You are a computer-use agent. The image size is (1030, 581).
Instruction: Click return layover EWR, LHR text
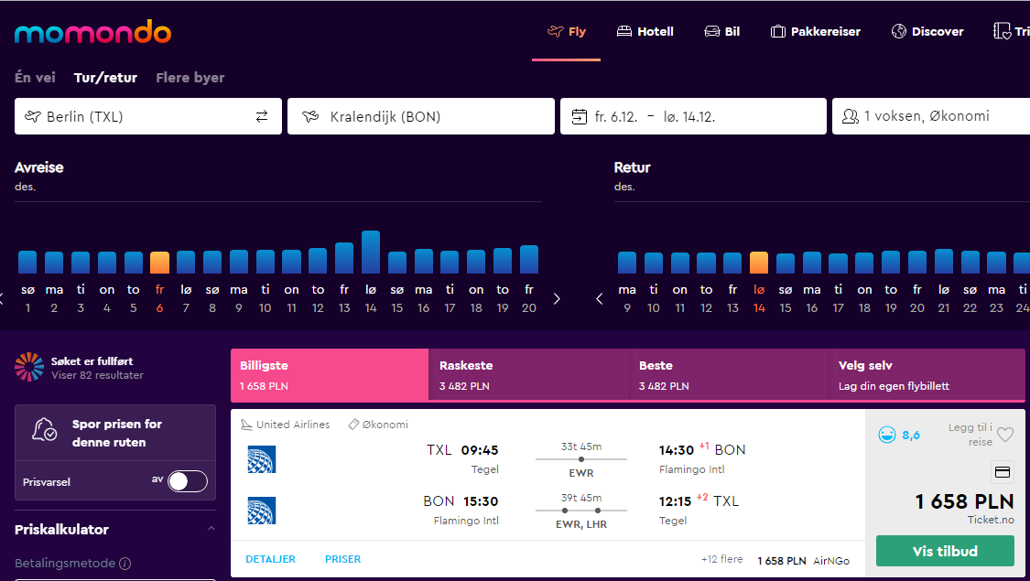coord(581,524)
